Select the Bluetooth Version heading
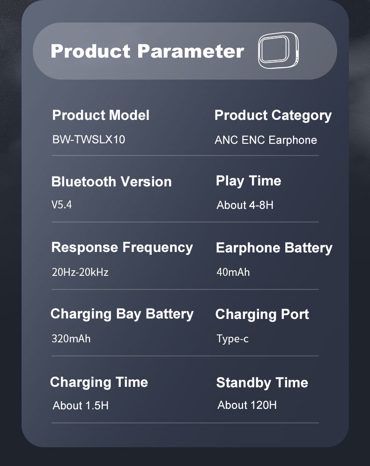This screenshot has width=370, height=466. (111, 182)
